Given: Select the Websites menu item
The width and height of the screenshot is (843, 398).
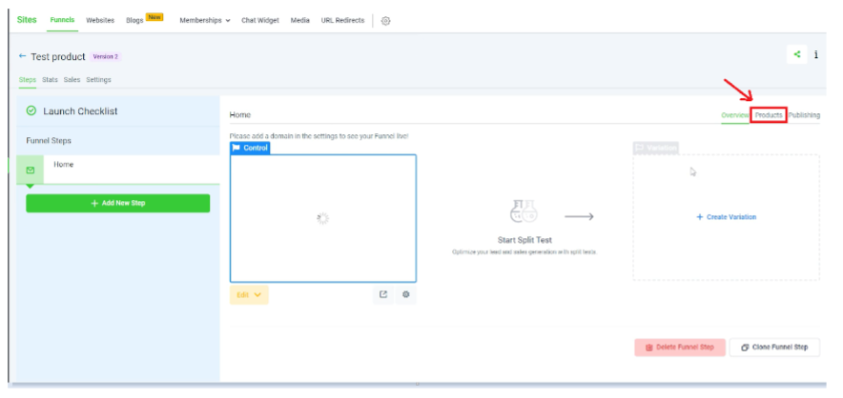Looking at the screenshot, I should point(100,20).
